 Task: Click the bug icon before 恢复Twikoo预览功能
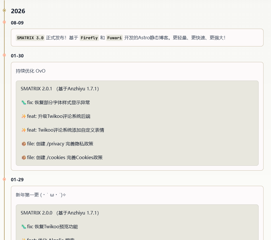pos(24,227)
